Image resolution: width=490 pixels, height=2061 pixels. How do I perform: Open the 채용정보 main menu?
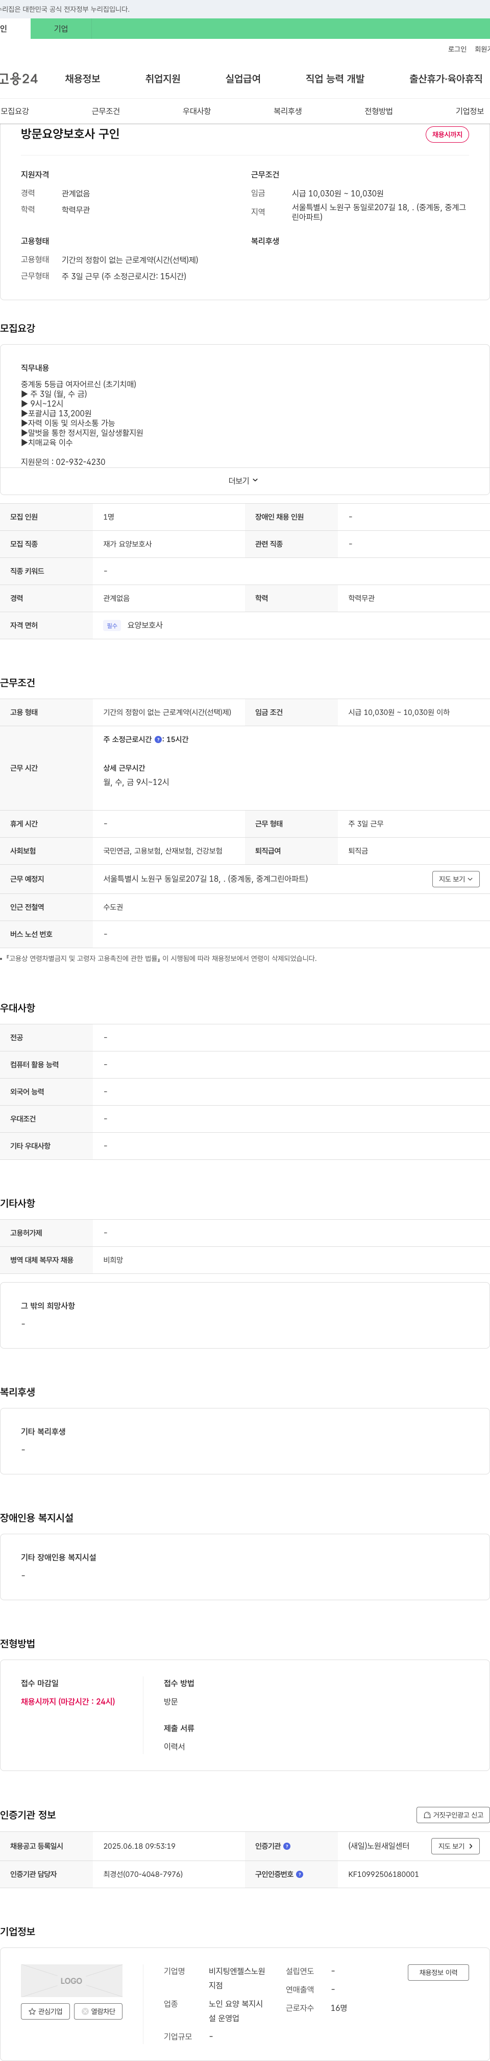(82, 78)
